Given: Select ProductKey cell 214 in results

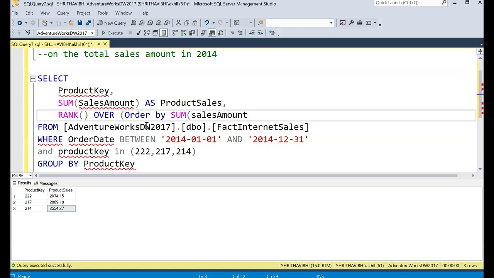Looking at the screenshot, I should pos(35,208).
